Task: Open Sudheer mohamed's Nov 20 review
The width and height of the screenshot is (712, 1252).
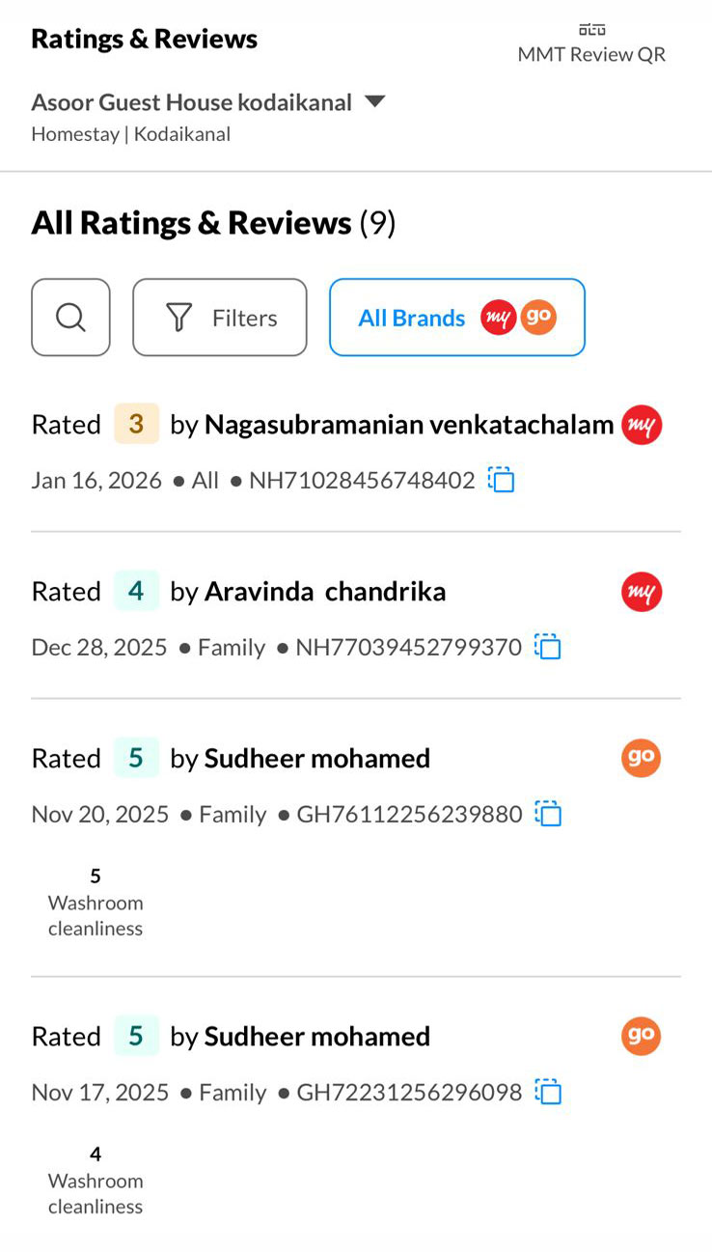Action: tap(317, 759)
